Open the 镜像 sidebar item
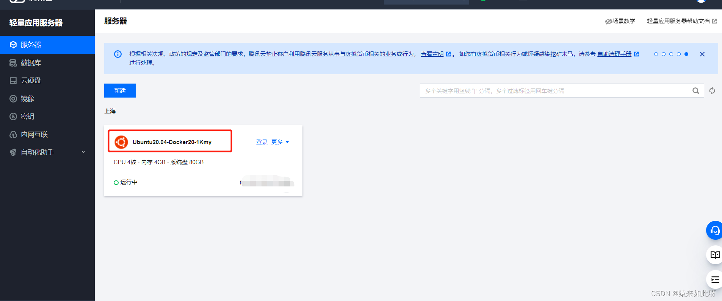 click(47, 99)
